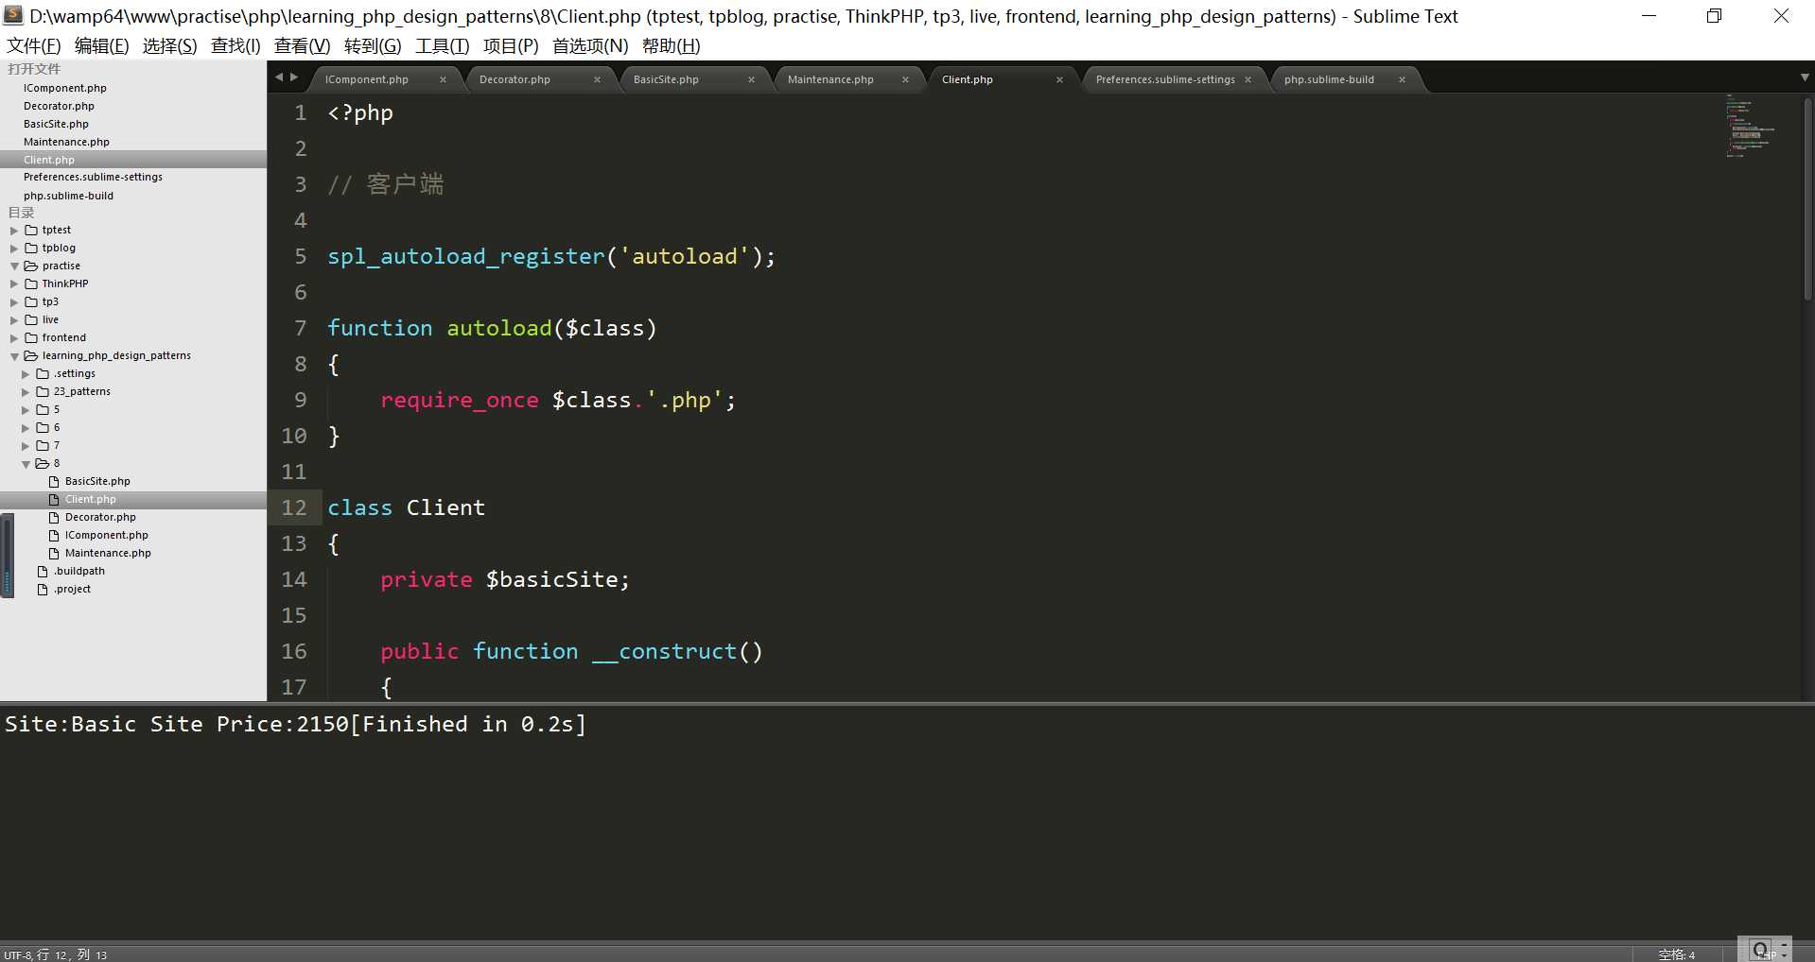Switch to the Decorator.php tab
1815x962 pixels.
515,79
